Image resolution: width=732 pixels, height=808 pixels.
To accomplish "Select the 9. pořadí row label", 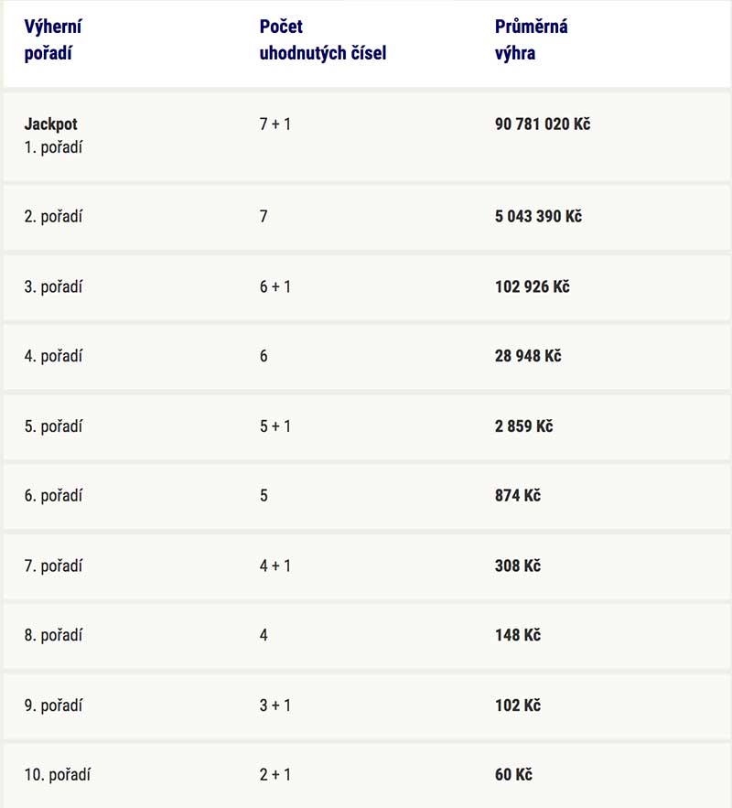I will pos(53,706).
